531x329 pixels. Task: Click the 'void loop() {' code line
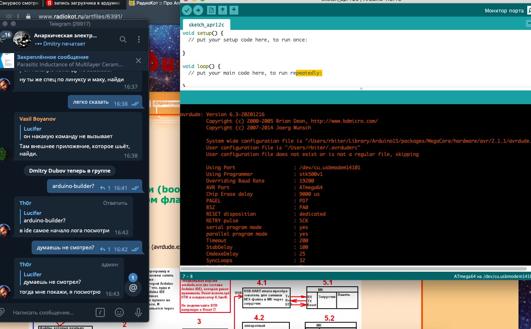(201, 66)
